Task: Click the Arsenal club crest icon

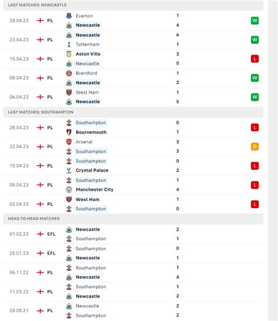Action: [69, 142]
